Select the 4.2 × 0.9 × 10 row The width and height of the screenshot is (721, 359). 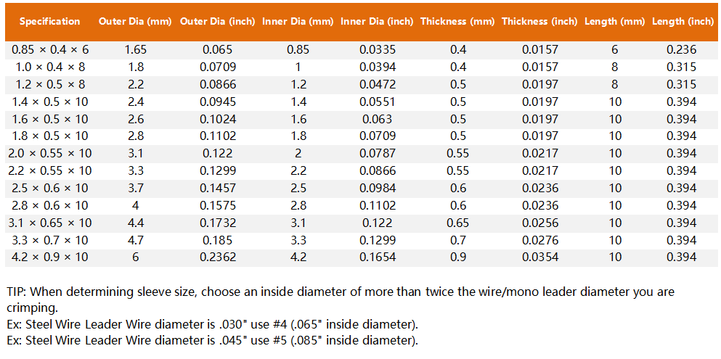click(x=50, y=257)
